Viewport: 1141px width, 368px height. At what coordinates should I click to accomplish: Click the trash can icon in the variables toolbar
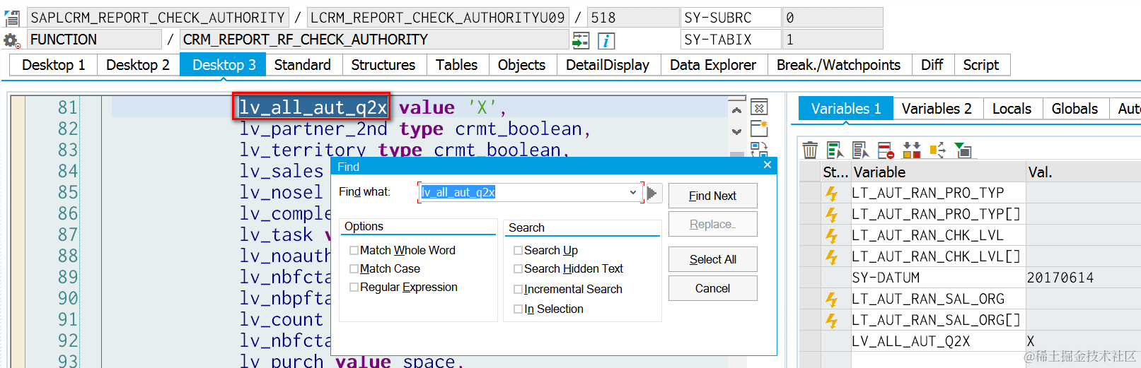(x=811, y=150)
